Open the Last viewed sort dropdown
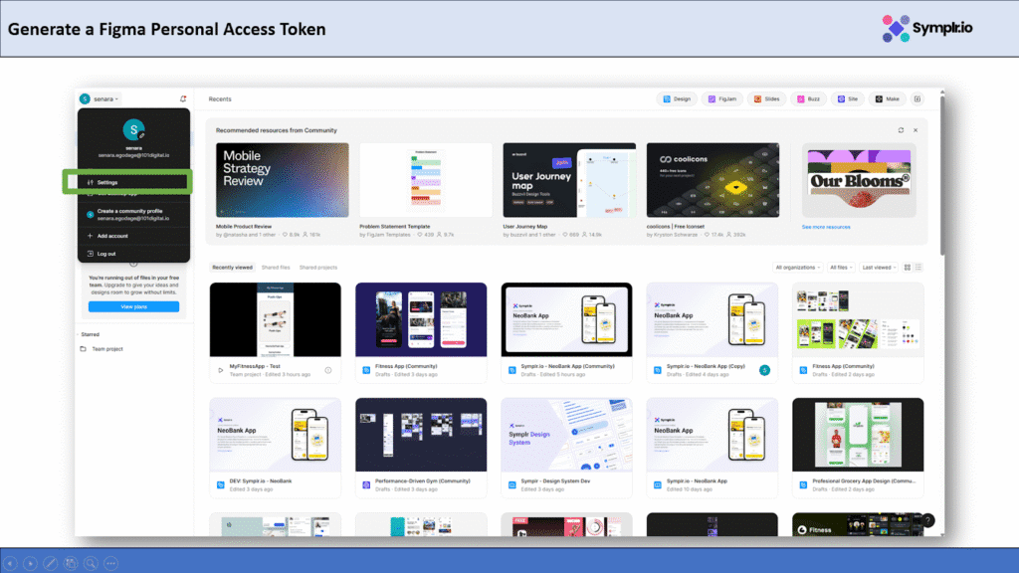The image size is (1019, 573). (879, 268)
